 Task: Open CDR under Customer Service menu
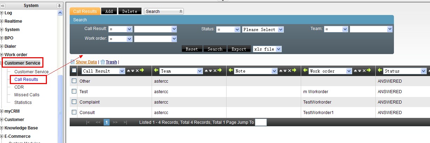19,87
